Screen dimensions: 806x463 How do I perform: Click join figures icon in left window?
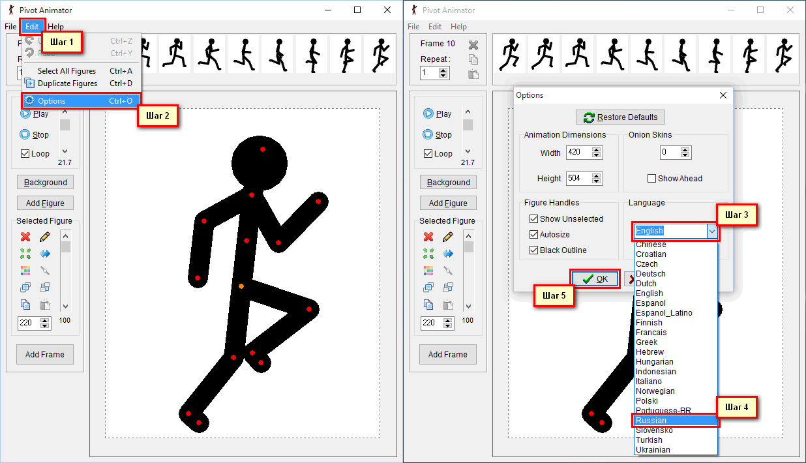[x=45, y=270]
